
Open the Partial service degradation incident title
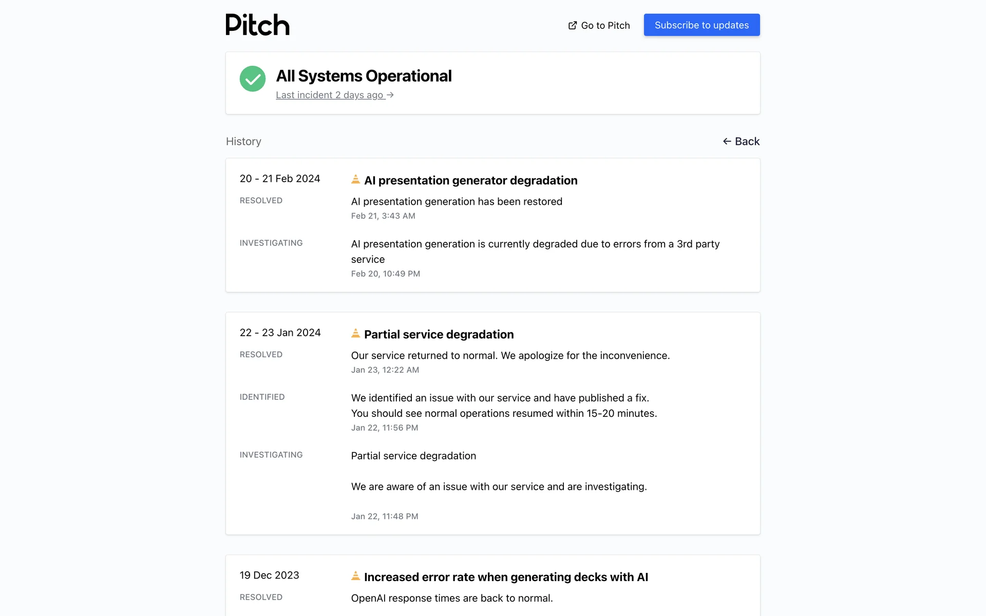pos(439,335)
